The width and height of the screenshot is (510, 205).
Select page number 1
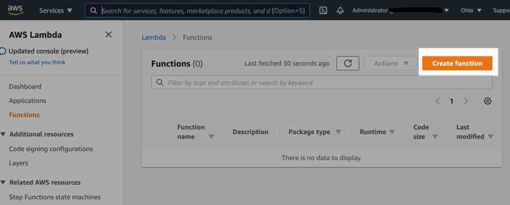coord(452,101)
